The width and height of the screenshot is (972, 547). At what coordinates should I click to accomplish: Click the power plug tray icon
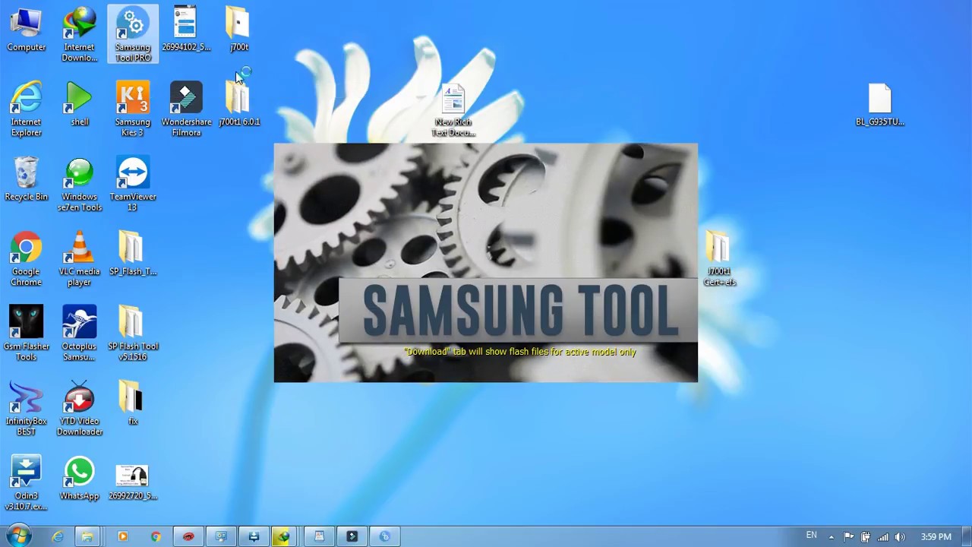click(865, 537)
